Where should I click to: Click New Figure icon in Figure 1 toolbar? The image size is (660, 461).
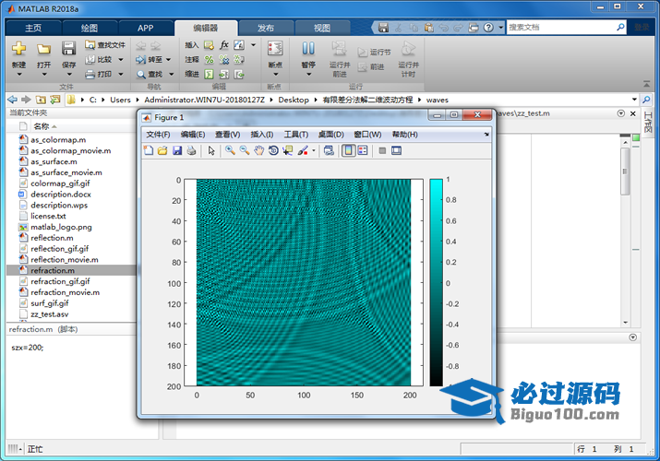(x=149, y=150)
